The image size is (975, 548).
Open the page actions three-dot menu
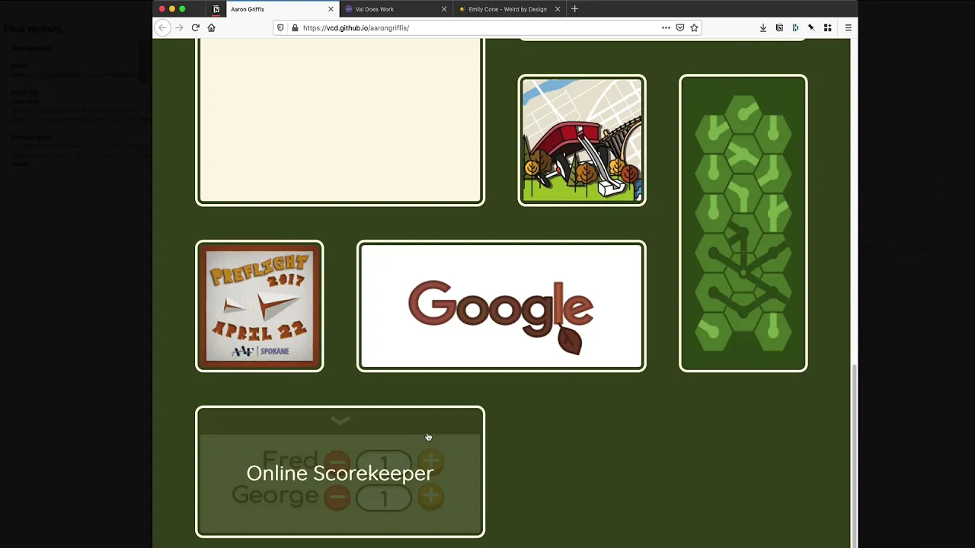tap(666, 27)
